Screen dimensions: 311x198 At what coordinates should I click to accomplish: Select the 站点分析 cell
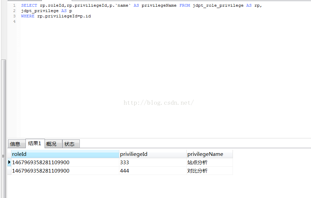(x=209, y=162)
